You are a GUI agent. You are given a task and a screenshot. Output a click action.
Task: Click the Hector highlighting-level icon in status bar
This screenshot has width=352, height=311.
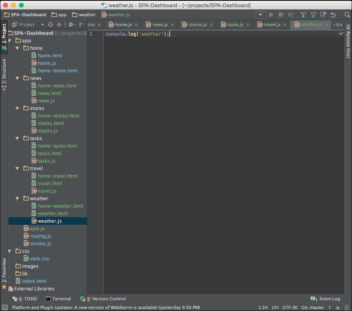tap(347, 307)
